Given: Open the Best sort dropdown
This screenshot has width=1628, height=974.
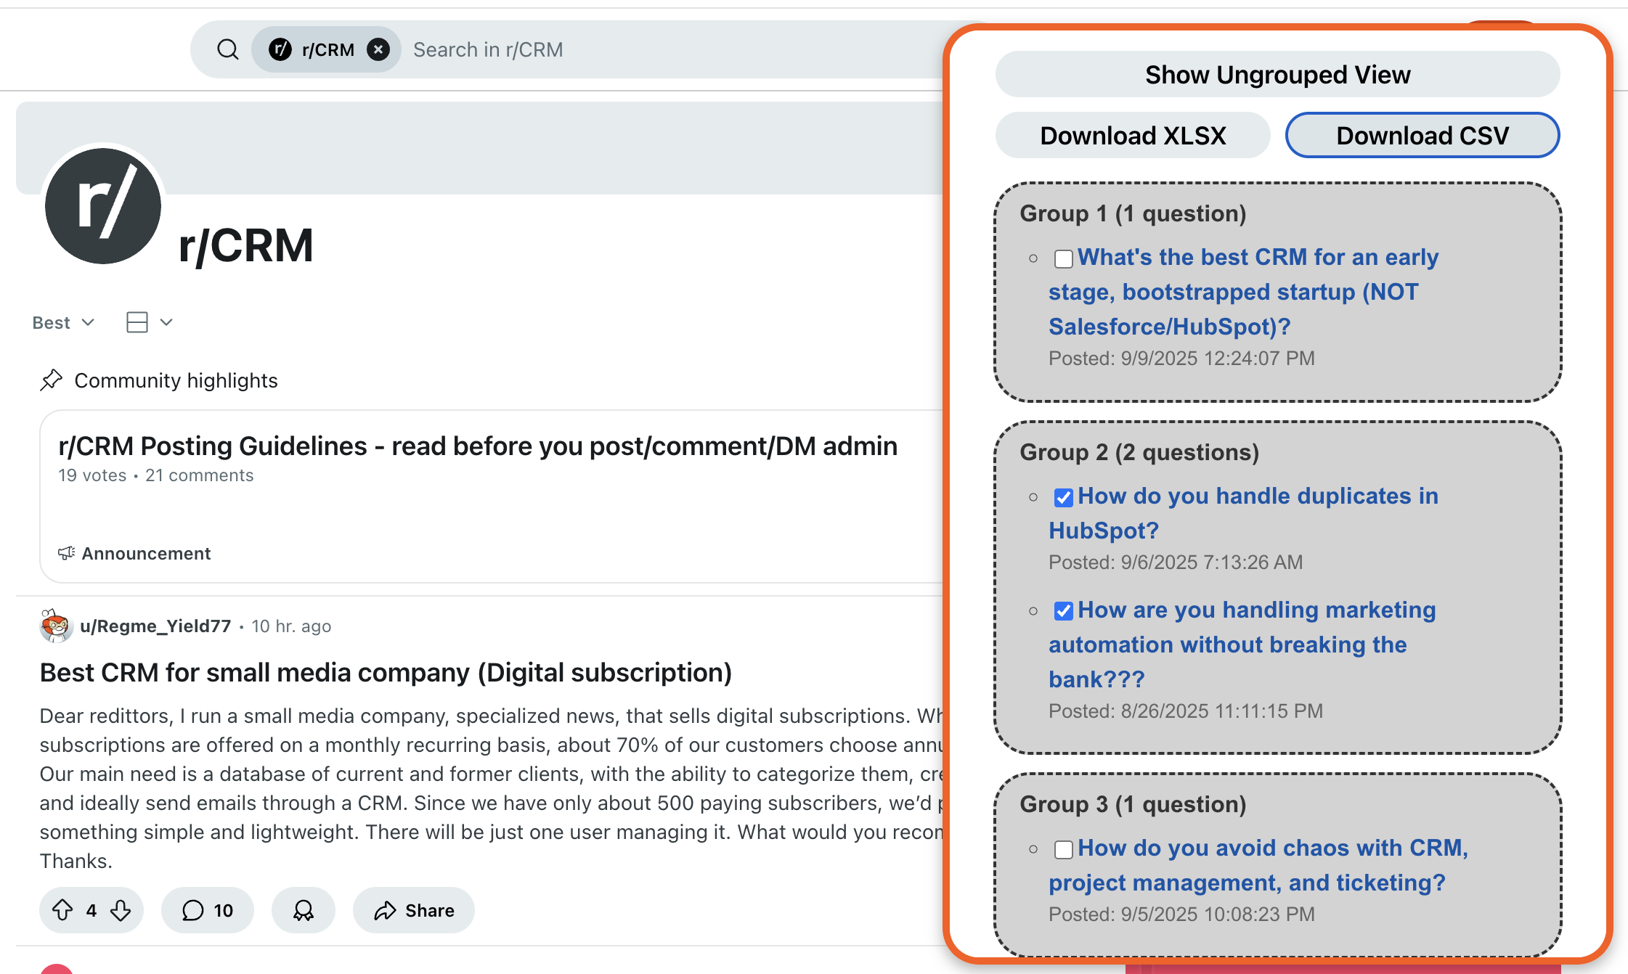Looking at the screenshot, I should coord(64,322).
